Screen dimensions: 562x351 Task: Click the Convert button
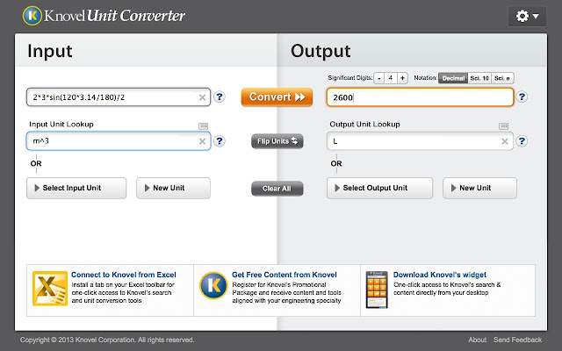pyautogui.click(x=277, y=97)
